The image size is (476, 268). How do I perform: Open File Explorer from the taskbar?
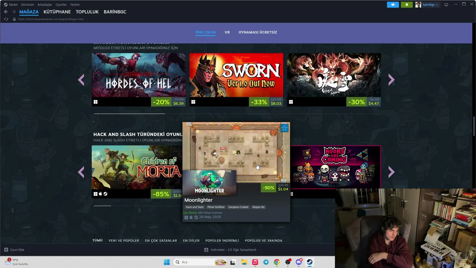244,262
